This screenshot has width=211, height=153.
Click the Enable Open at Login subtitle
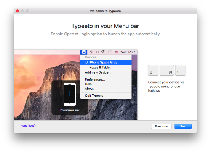105,34
